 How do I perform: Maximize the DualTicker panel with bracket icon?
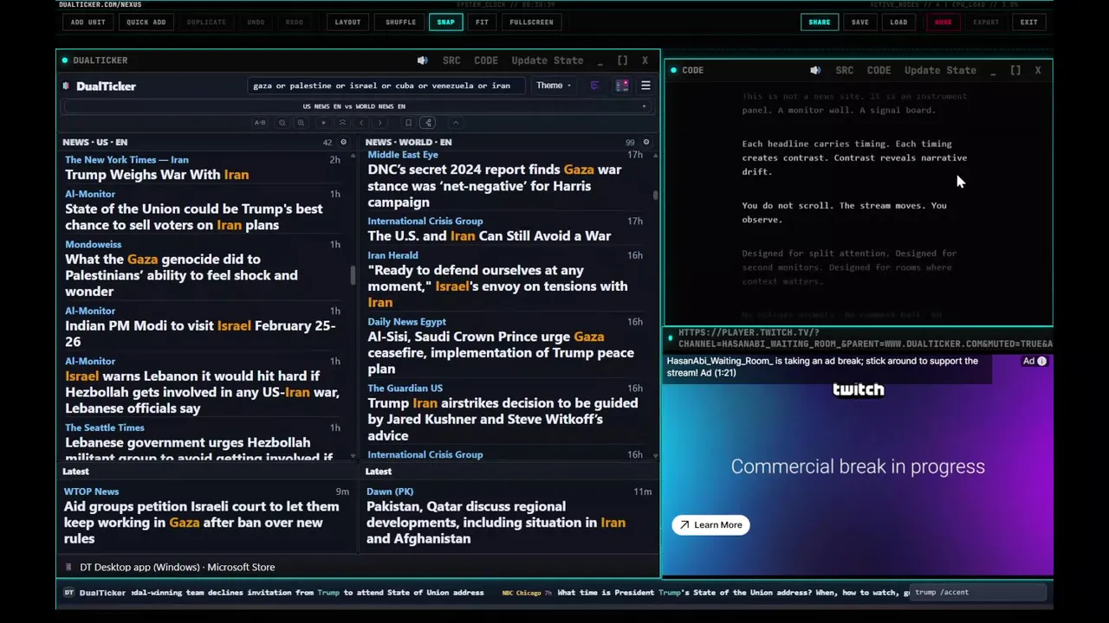(x=622, y=61)
